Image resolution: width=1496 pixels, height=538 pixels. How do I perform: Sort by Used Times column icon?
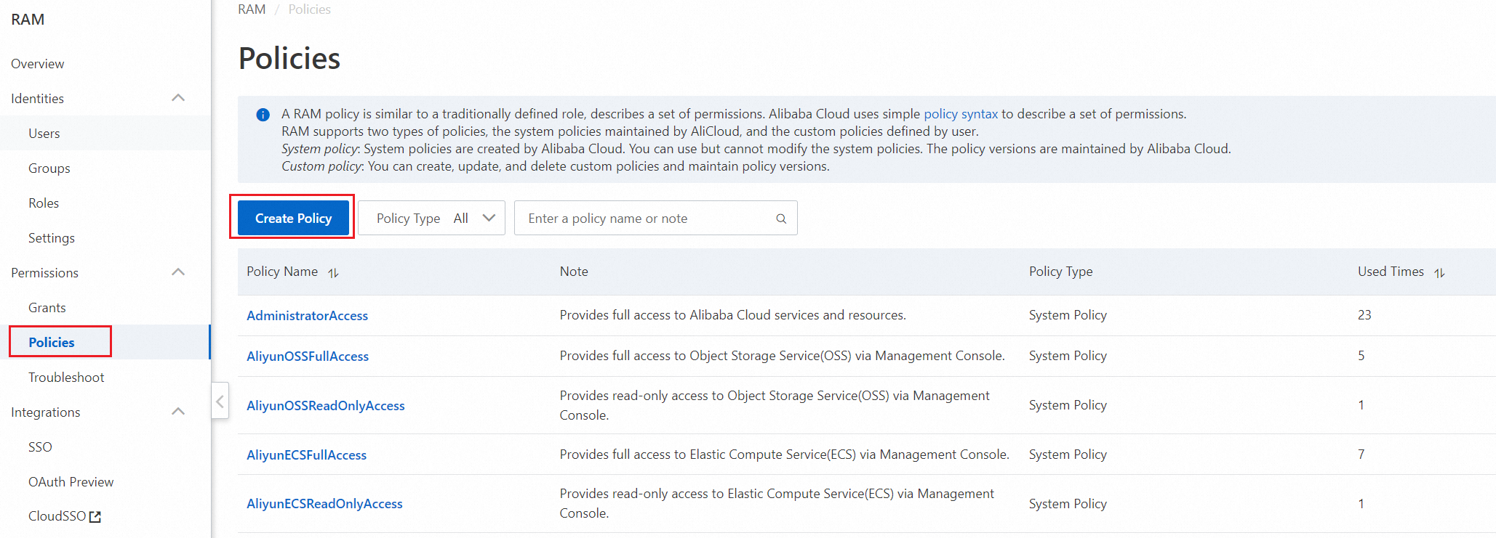coord(1439,273)
